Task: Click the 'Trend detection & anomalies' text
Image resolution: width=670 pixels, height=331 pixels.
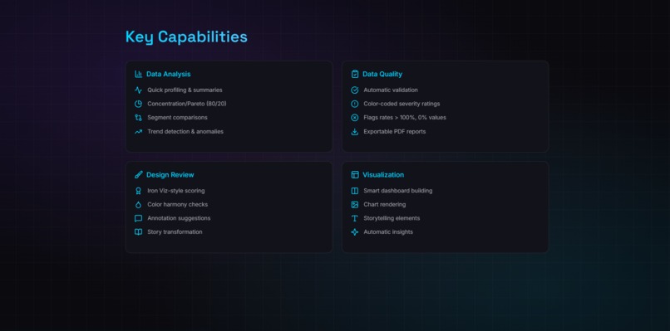Action: (x=185, y=131)
